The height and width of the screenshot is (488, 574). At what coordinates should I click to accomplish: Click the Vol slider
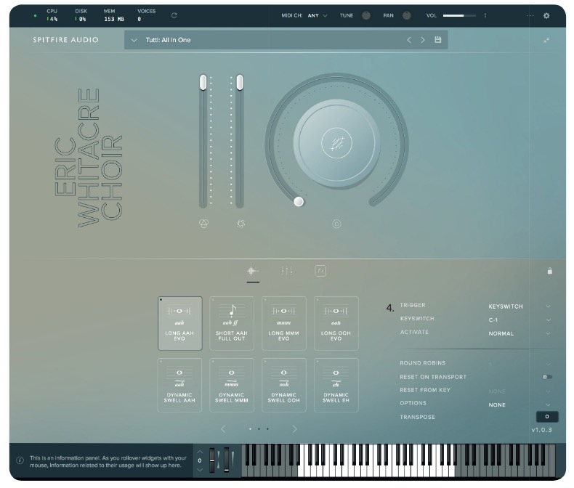(x=459, y=16)
